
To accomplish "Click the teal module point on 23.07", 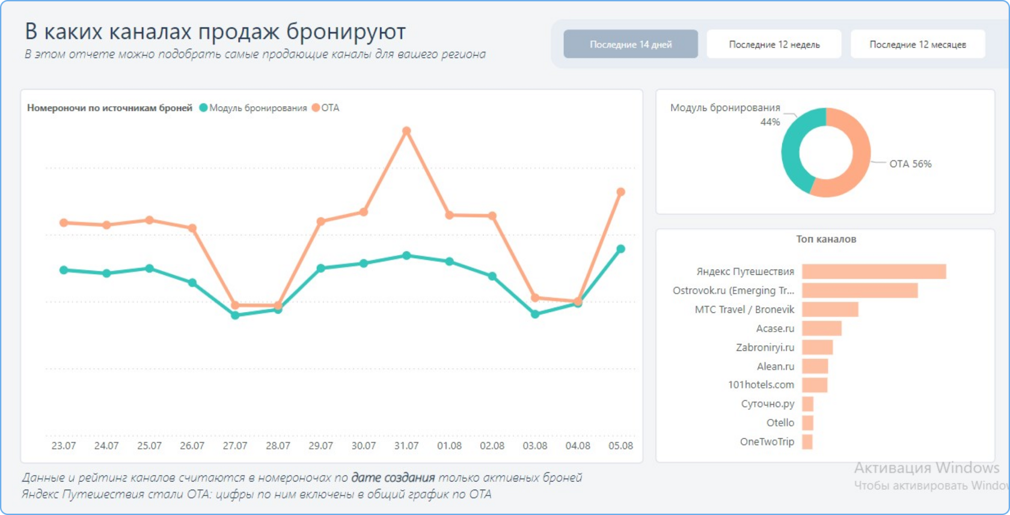I will coord(64,270).
